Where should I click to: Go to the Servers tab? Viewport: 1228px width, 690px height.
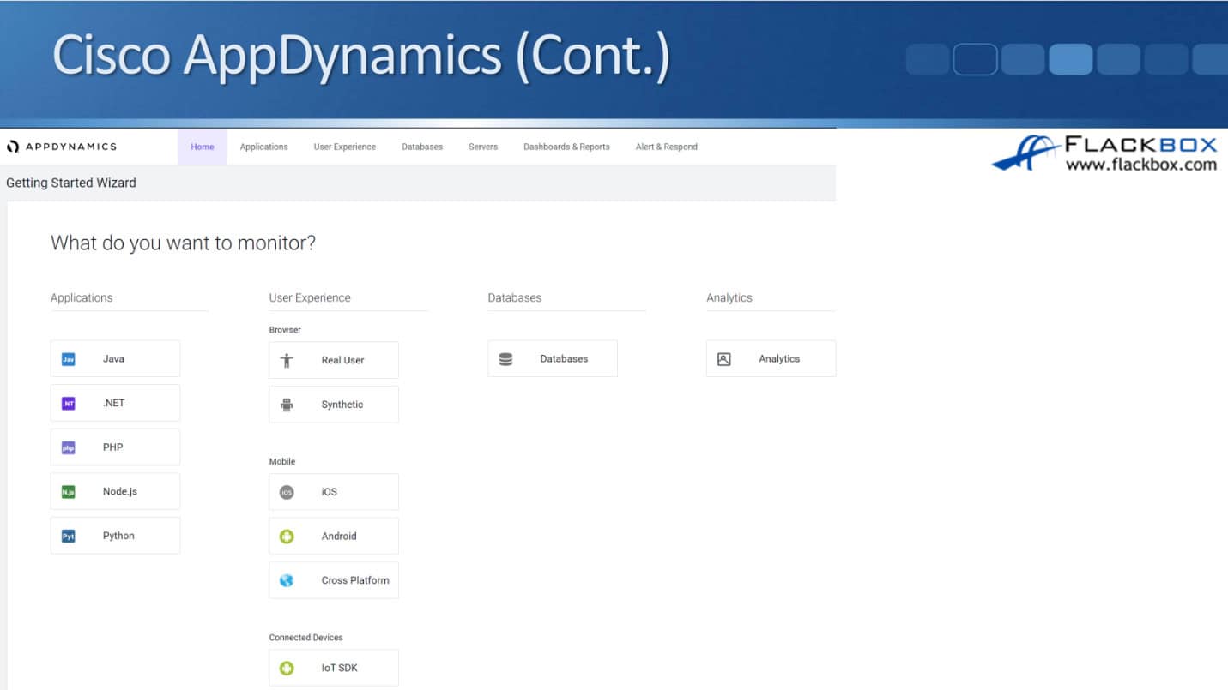(483, 147)
